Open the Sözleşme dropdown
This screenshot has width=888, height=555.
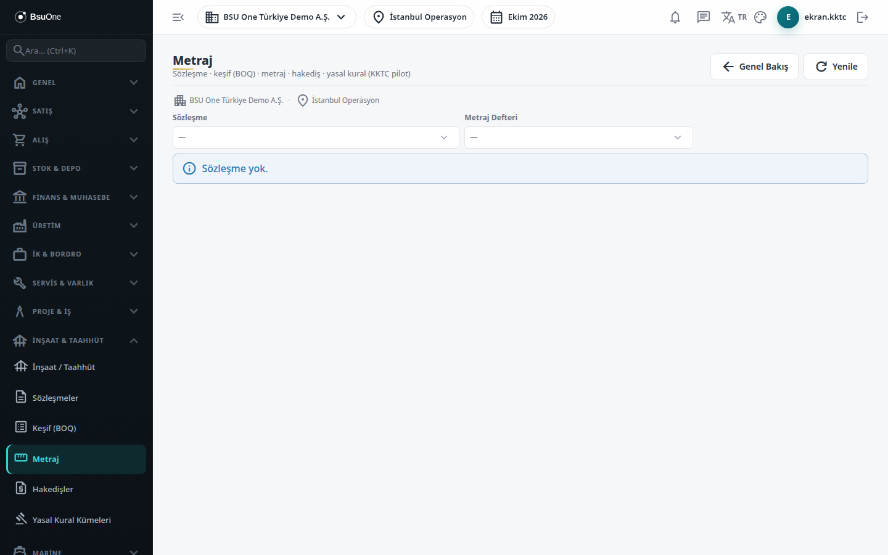tap(316, 138)
